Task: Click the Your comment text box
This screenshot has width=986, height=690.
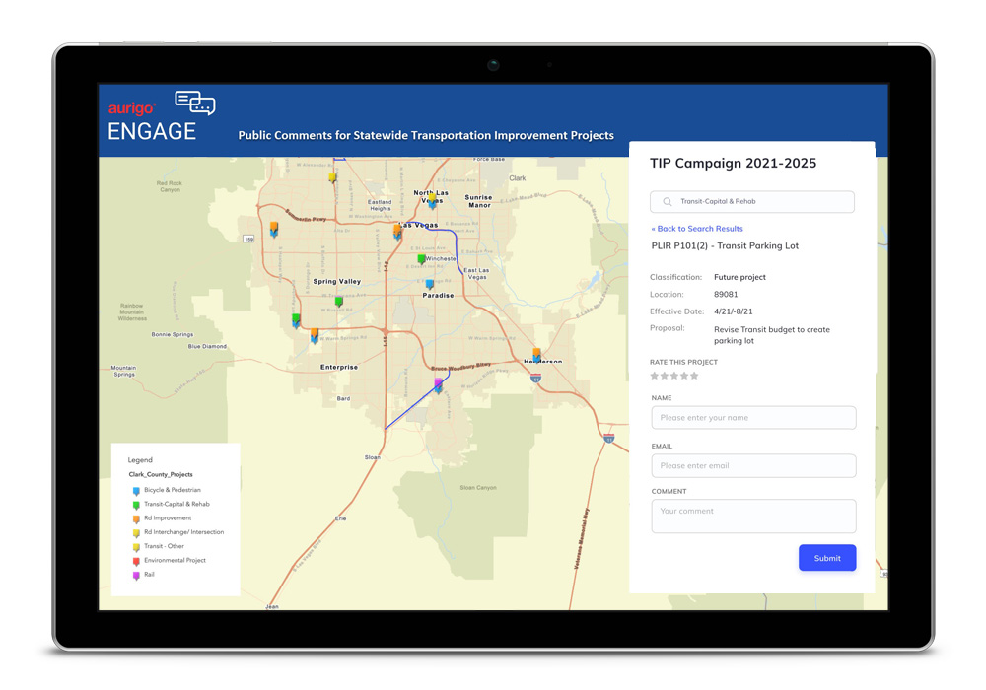Action: (x=753, y=514)
